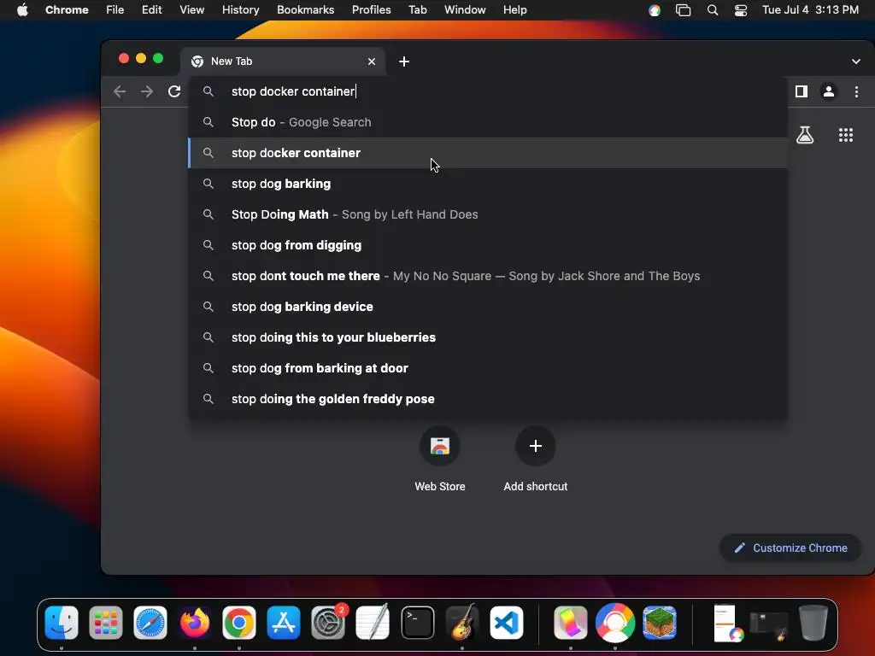Viewport: 875px width, 656px height.
Task: Click the magnifier icon beside 'stop dog barking'
Action: (x=208, y=184)
